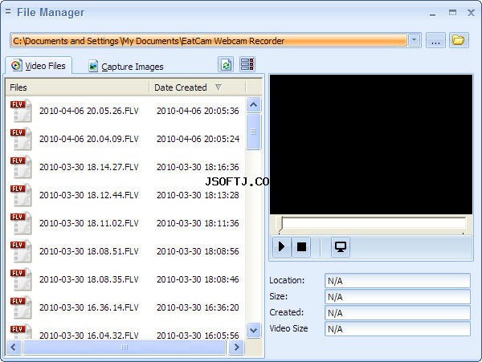482x362 pixels.
Task: Select file name 2010-03-30 18.08.51.FLV
Action: click(x=89, y=251)
